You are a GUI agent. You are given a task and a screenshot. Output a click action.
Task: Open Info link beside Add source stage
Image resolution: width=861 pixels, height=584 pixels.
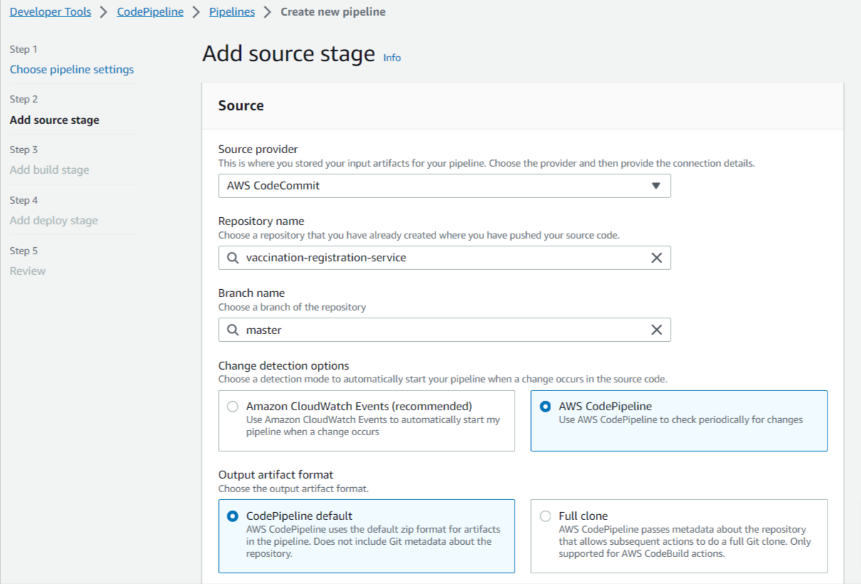392,58
